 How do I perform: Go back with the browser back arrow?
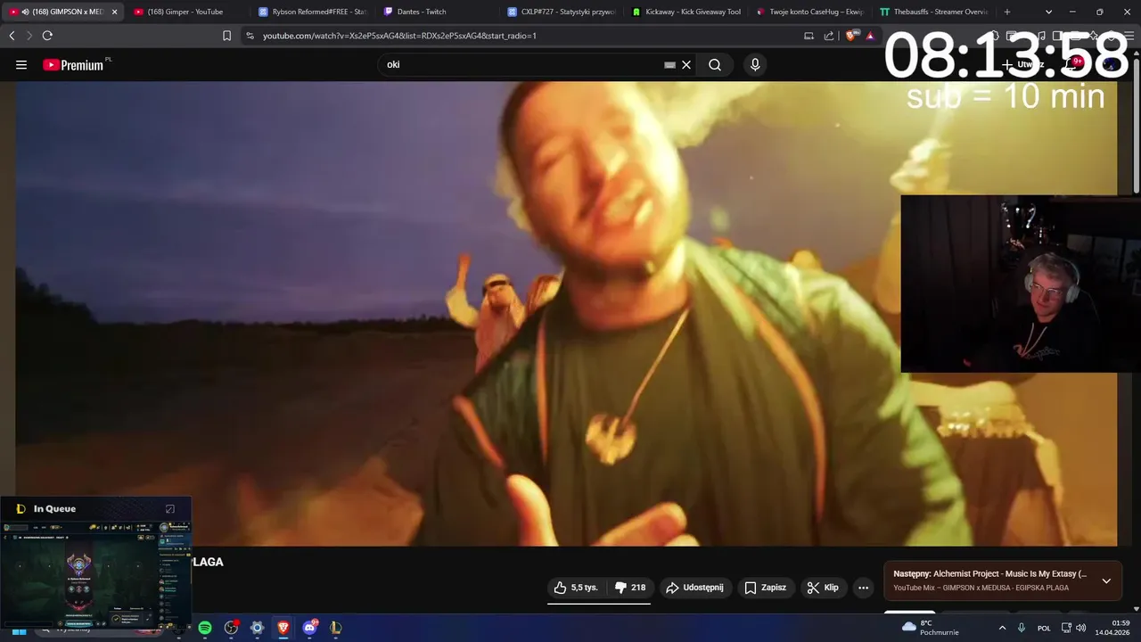pyautogui.click(x=12, y=36)
